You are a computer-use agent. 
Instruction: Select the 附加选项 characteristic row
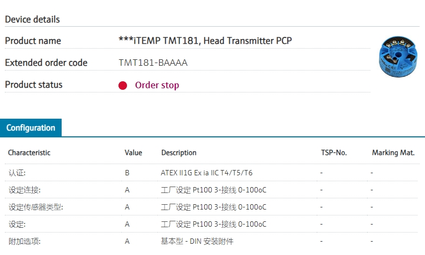coord(211,241)
